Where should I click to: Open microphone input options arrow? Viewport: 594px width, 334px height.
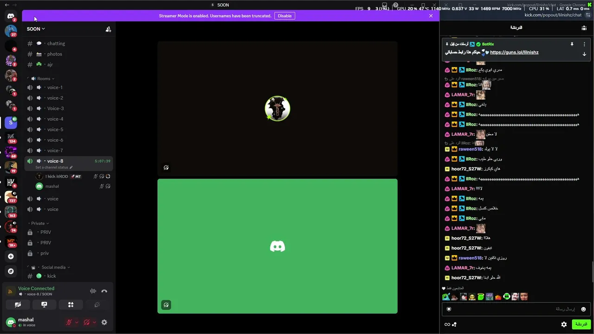(x=77, y=322)
